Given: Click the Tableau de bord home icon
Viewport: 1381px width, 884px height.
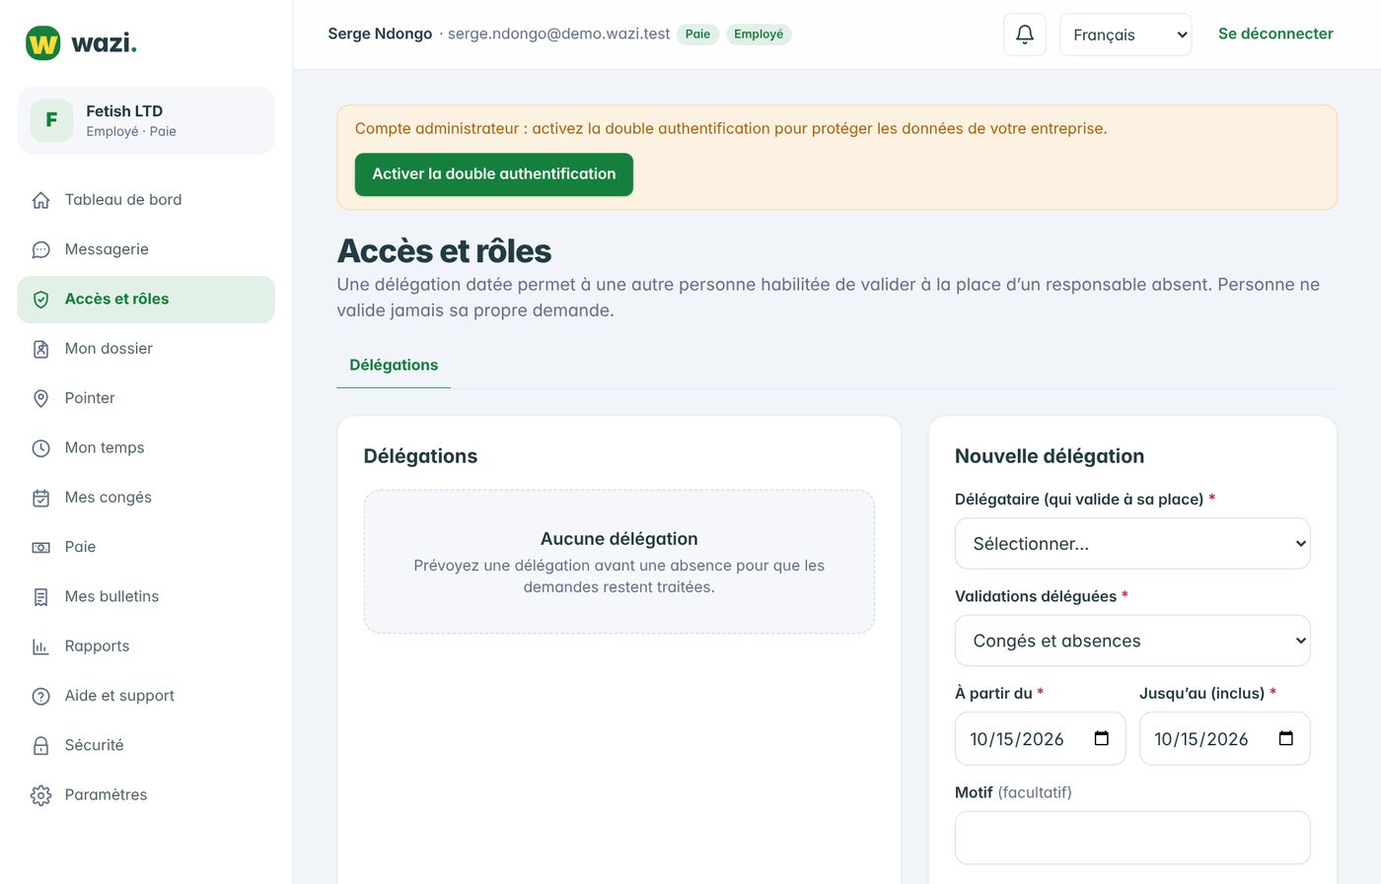Looking at the screenshot, I should tap(40, 200).
